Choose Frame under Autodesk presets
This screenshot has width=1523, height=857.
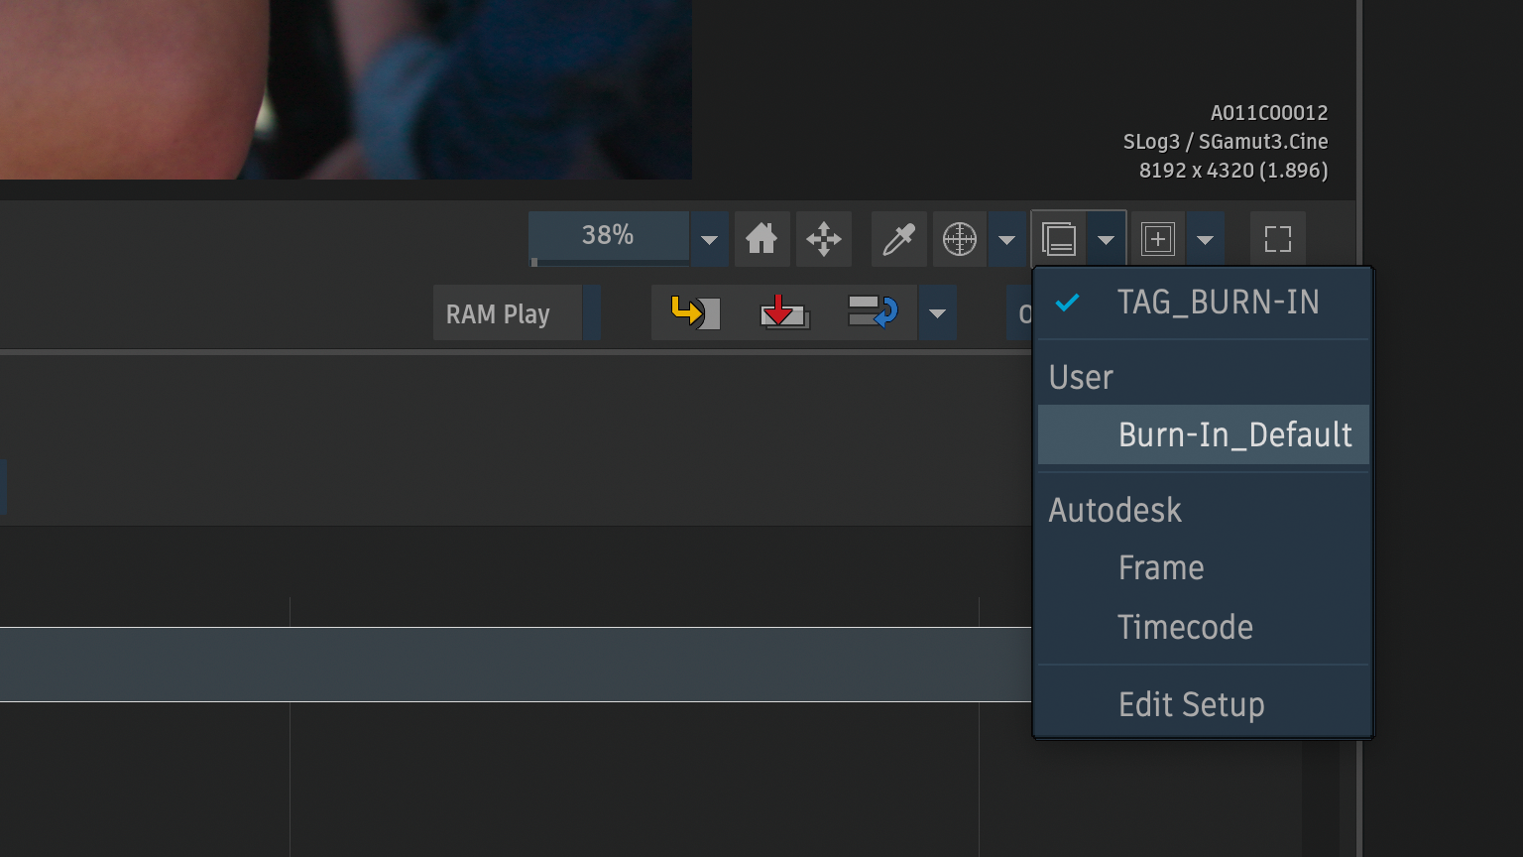(1161, 568)
